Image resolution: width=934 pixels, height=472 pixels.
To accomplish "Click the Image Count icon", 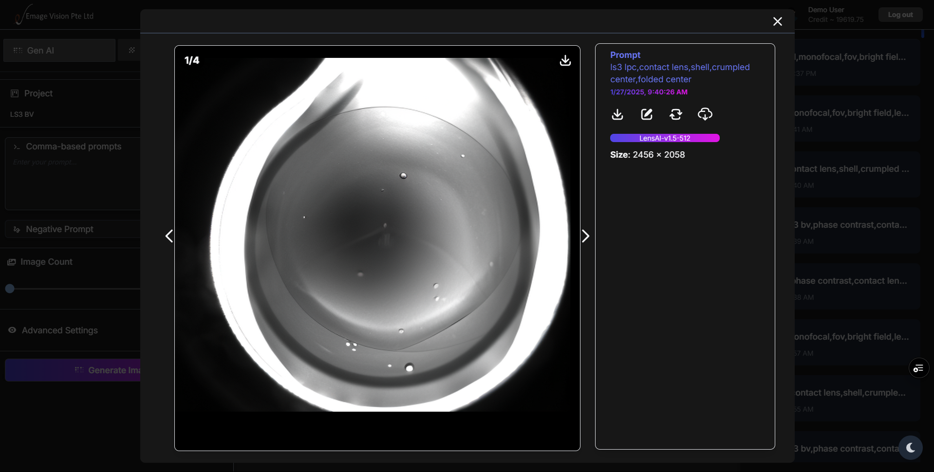I will point(12,262).
